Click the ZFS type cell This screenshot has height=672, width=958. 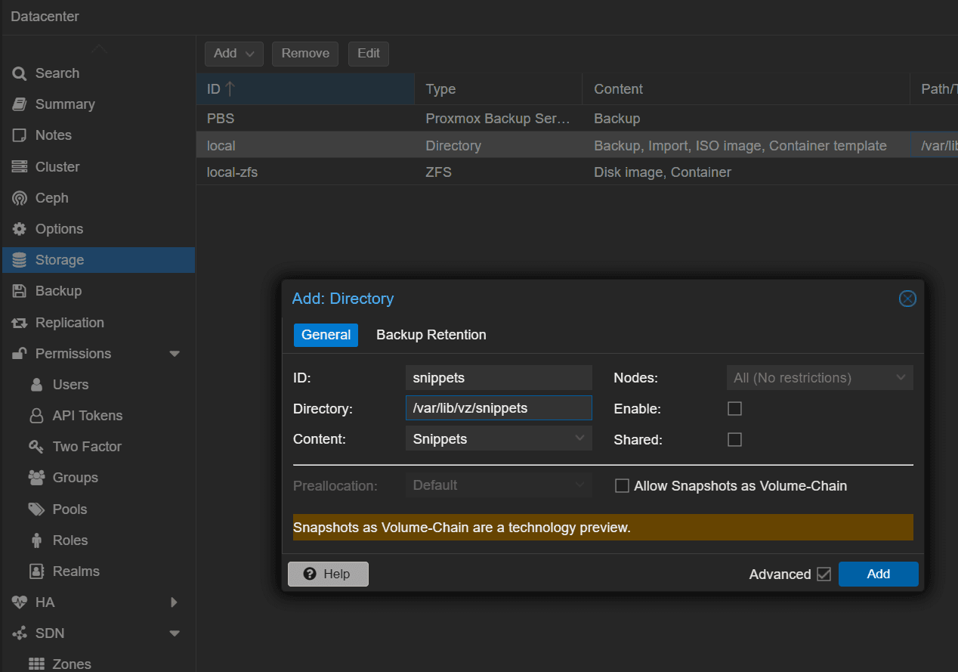(499, 172)
